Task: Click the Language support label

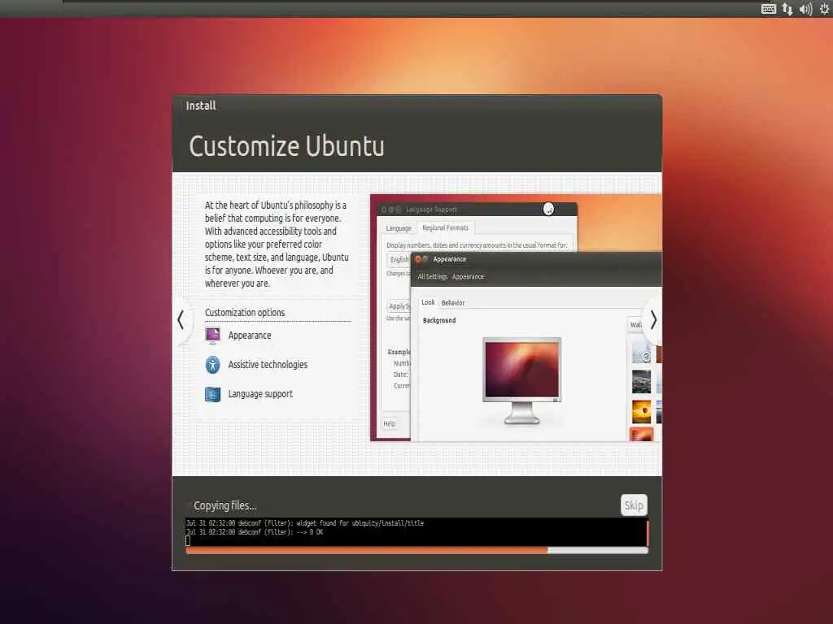Action: [260, 394]
